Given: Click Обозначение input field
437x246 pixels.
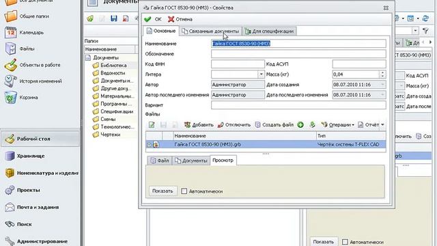Looking at the screenshot, I should (x=298, y=54).
